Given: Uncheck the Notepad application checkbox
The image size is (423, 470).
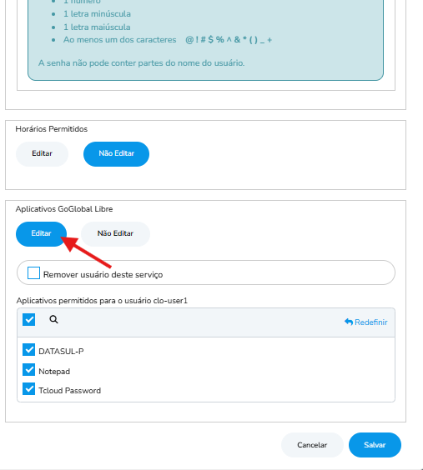Looking at the screenshot, I should 29,370.
